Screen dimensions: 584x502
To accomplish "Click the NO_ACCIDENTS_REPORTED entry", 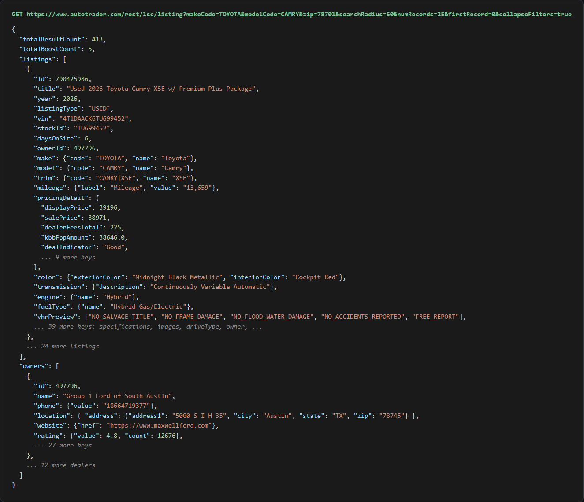I will [363, 317].
